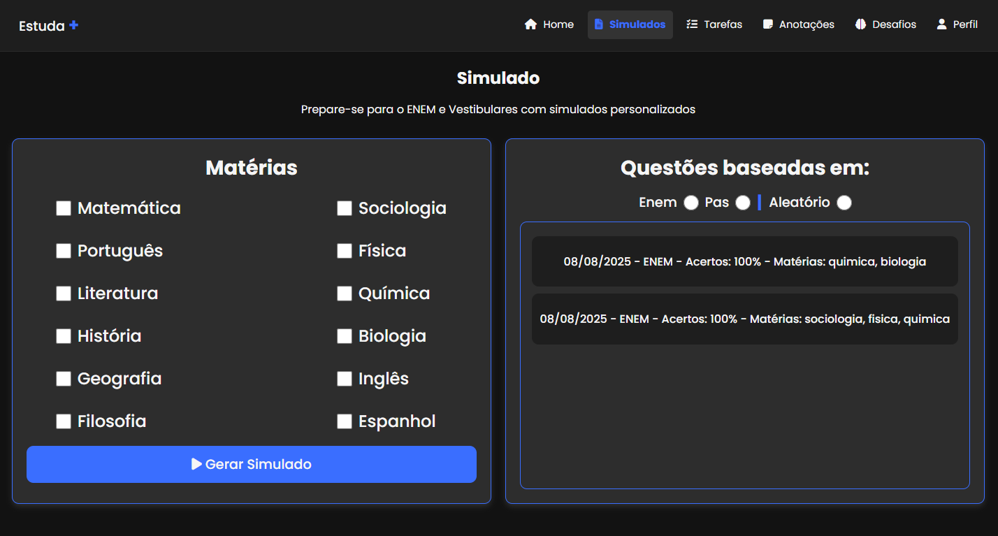Open the Tarefas nav label
Screen dimensions: 998x536
(723, 24)
